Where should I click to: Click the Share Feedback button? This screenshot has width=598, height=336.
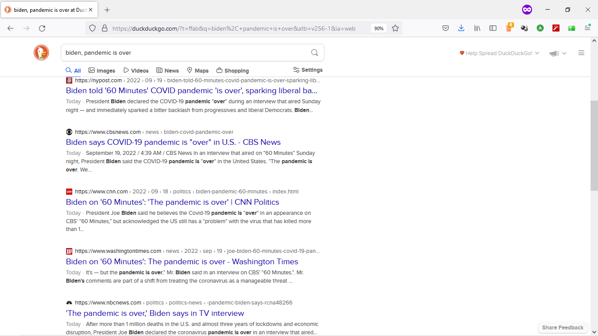pyautogui.click(x=563, y=327)
